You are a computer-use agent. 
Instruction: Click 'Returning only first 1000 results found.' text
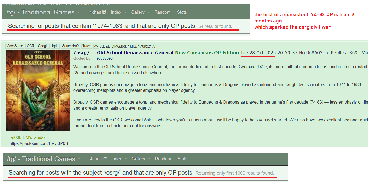pos(235,173)
